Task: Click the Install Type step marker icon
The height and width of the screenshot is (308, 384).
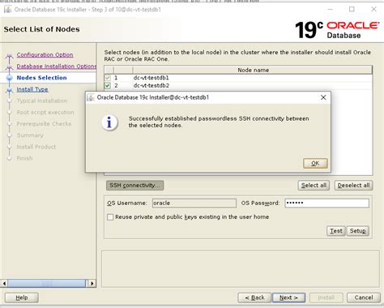Action: [x=10, y=90]
